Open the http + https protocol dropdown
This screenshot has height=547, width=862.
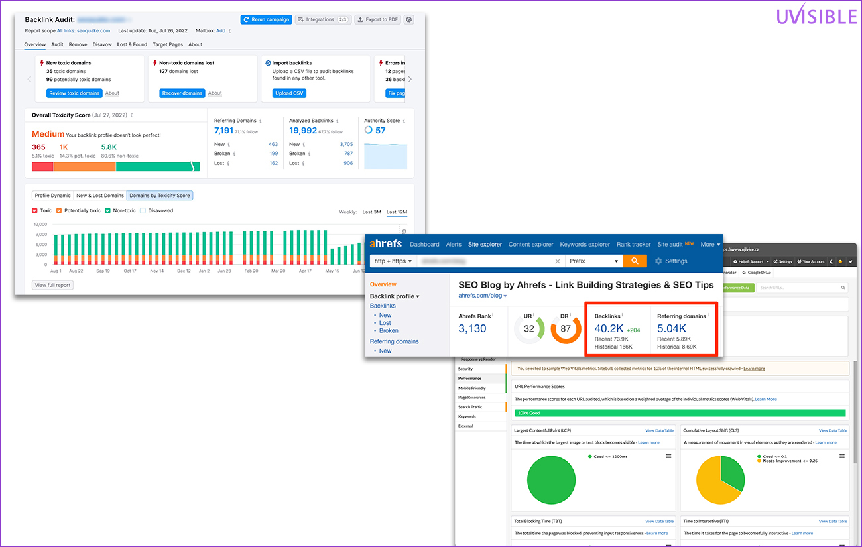[x=393, y=261]
